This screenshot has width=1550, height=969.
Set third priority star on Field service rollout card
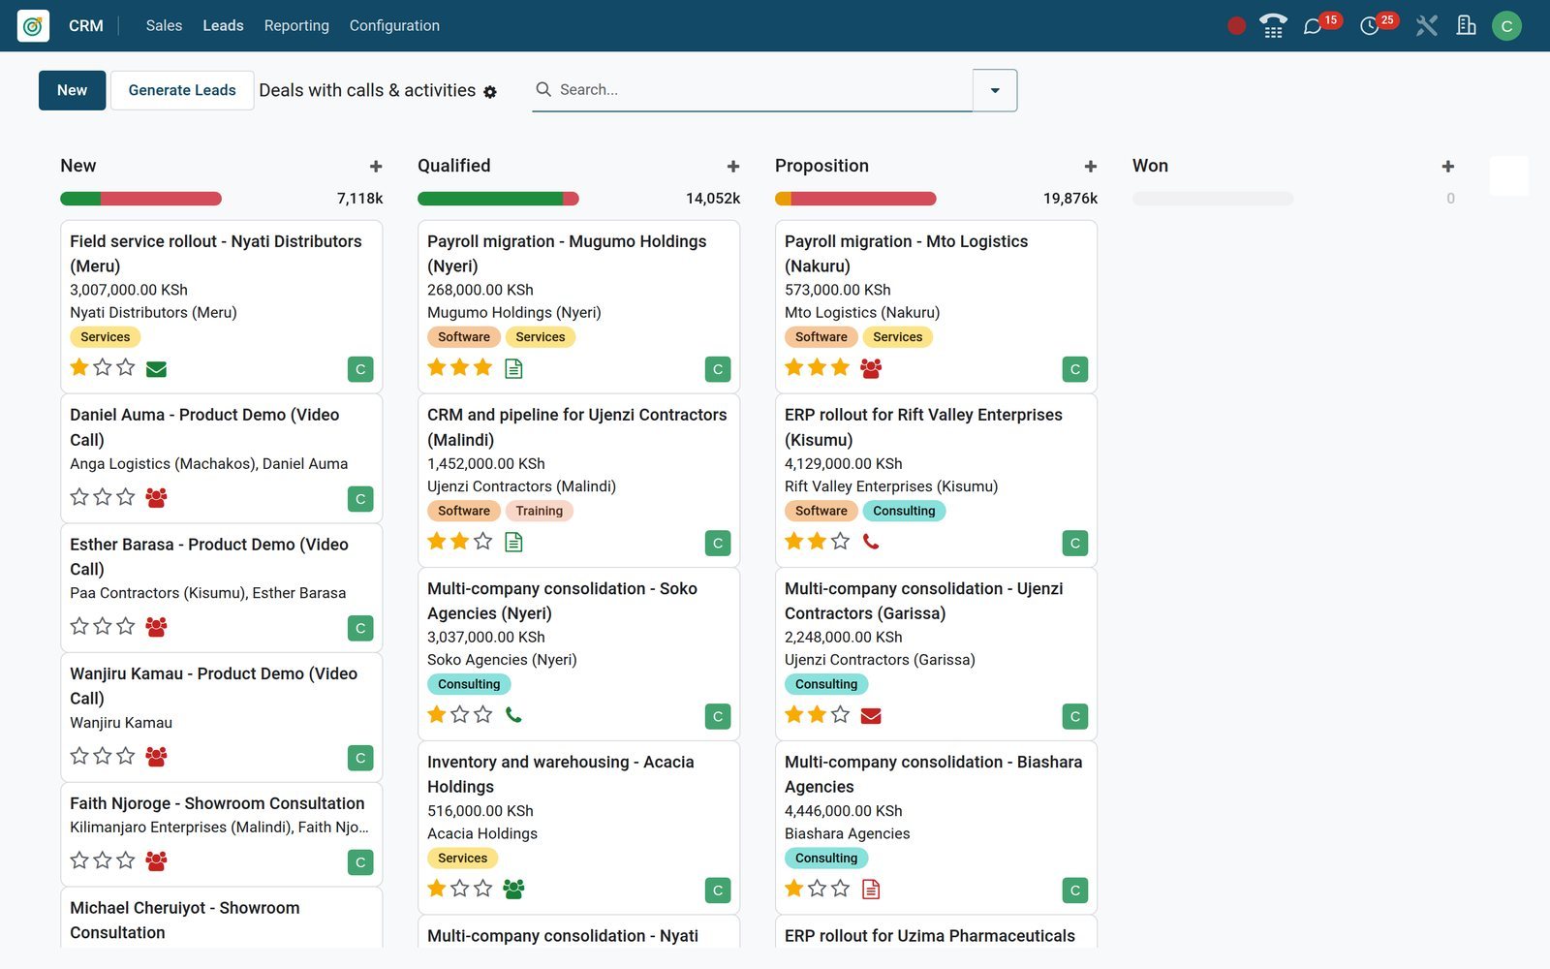pos(126,367)
